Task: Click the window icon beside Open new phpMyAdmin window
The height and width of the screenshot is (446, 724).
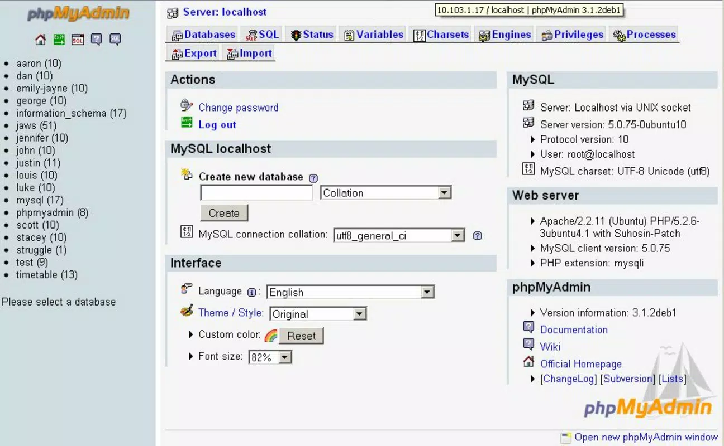Action: 566,438
